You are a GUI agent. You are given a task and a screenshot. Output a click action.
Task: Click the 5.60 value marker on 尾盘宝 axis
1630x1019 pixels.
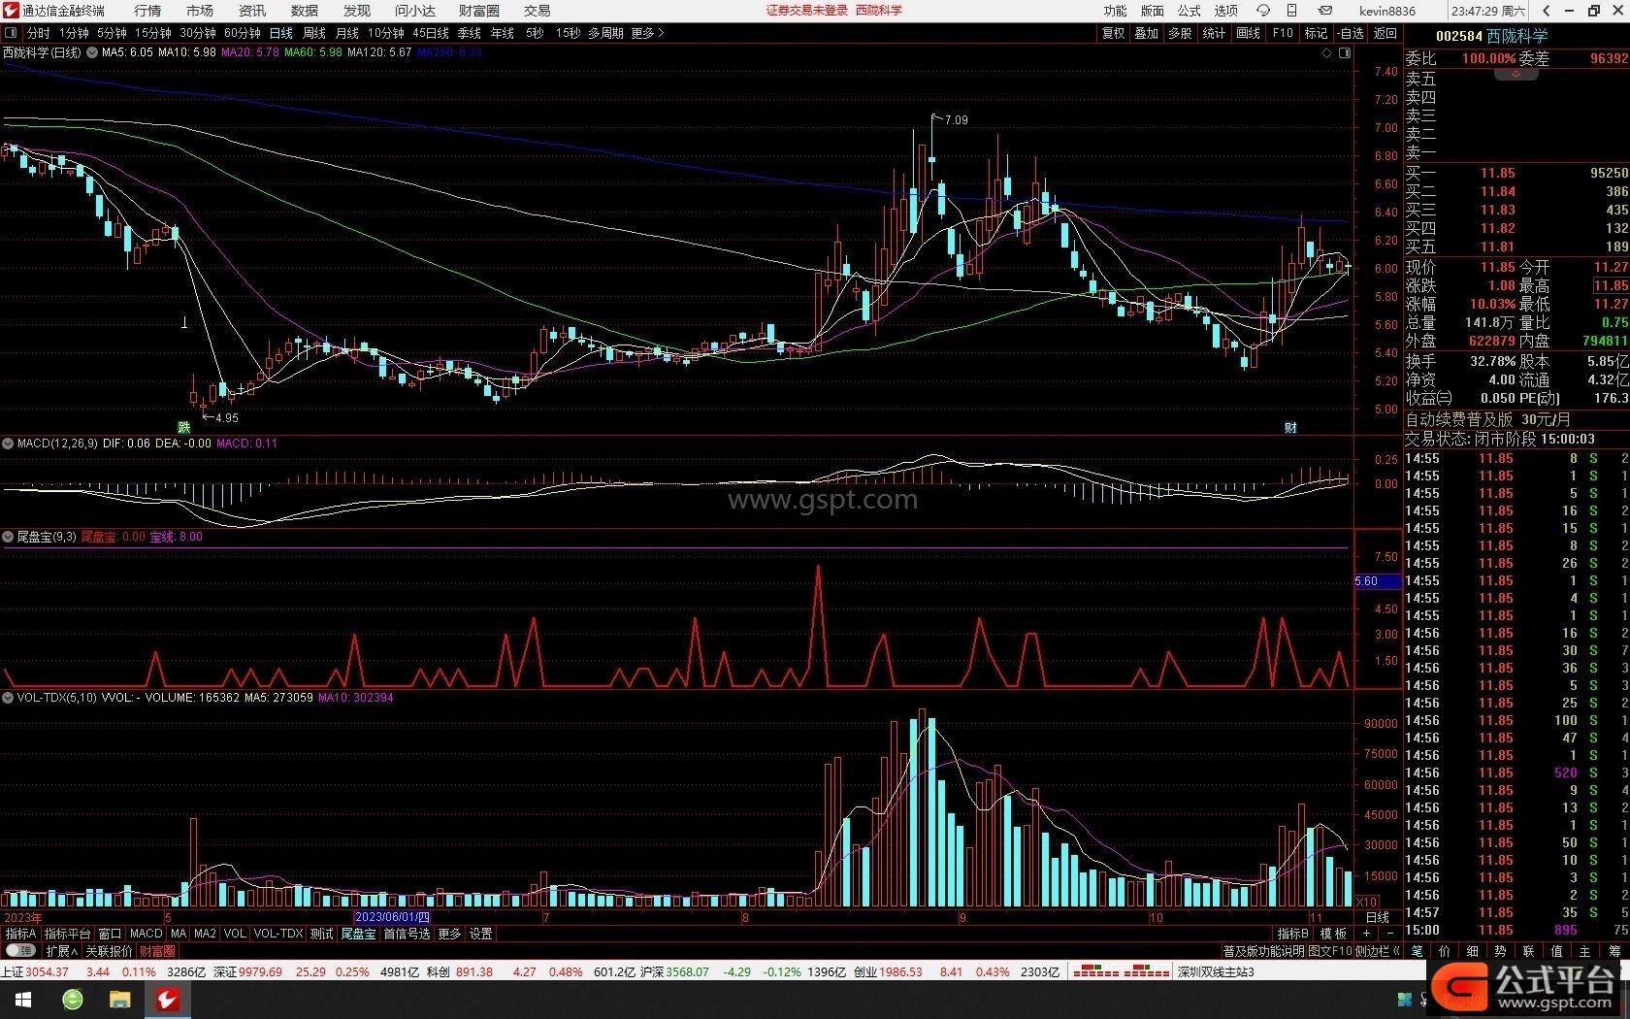1378,581
